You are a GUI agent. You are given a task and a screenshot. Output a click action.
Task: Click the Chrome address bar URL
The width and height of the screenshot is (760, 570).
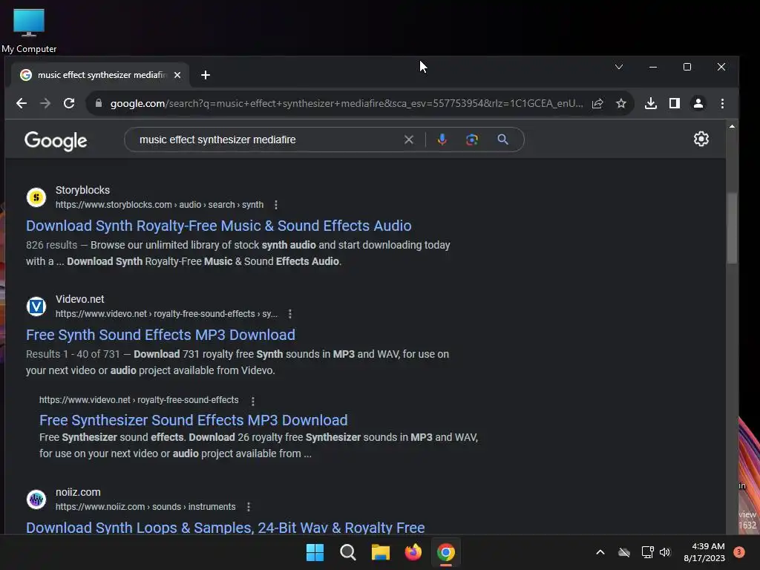point(347,103)
